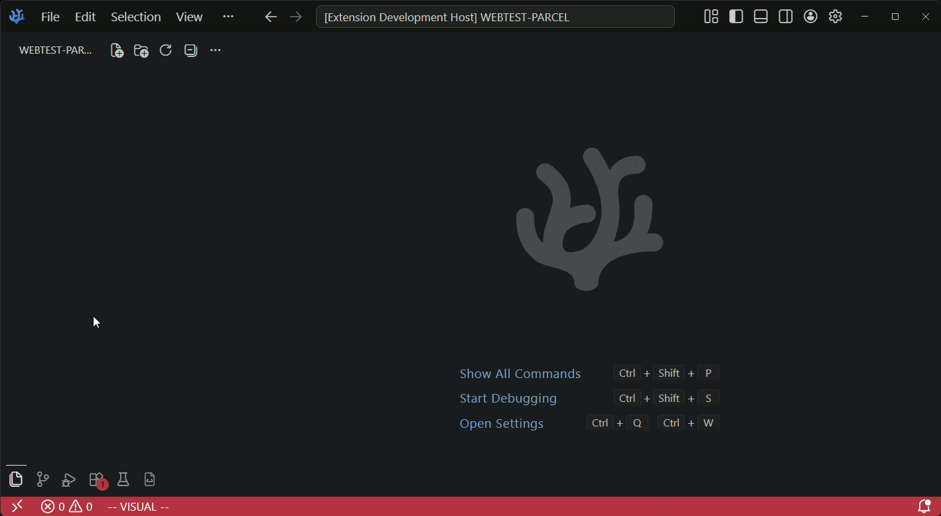Viewport: 941px width, 516px height.
Task: Open notifications with the bell icon
Action: [924, 507]
